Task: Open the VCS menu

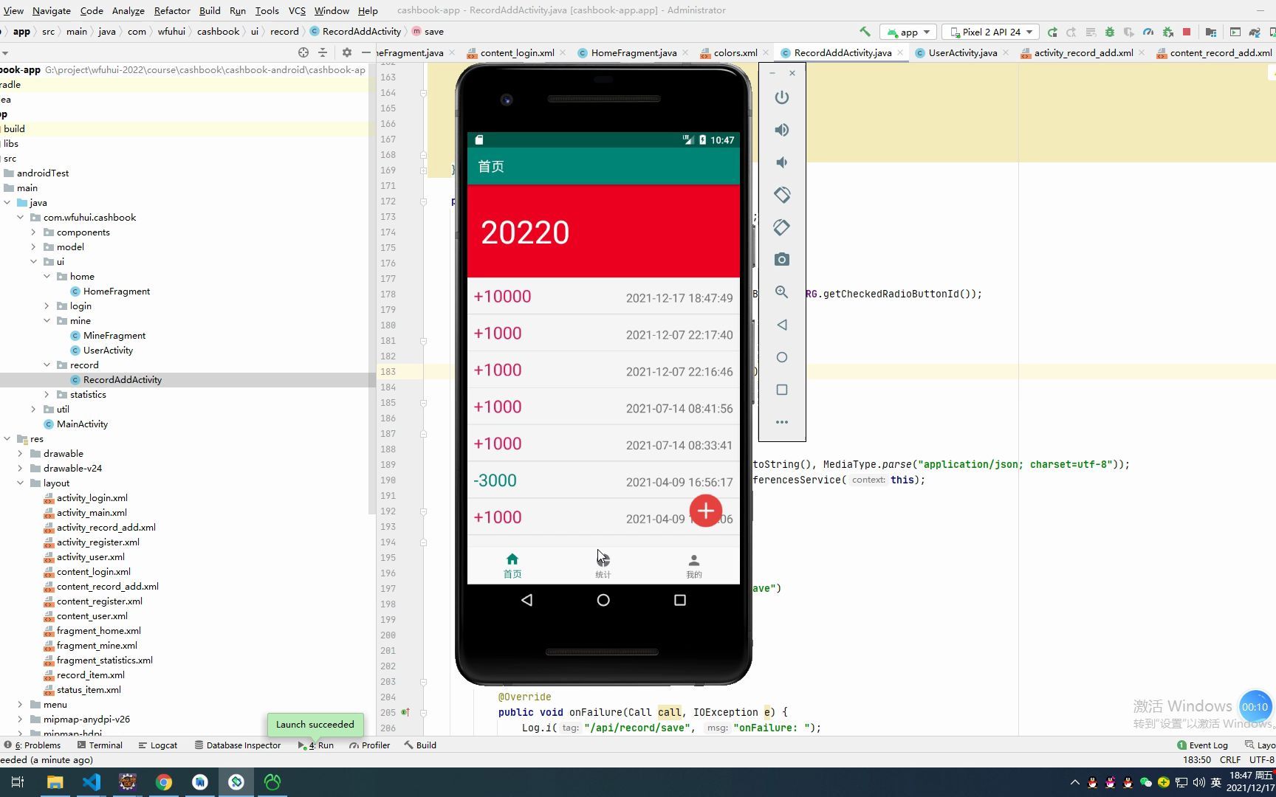Action: tap(297, 10)
